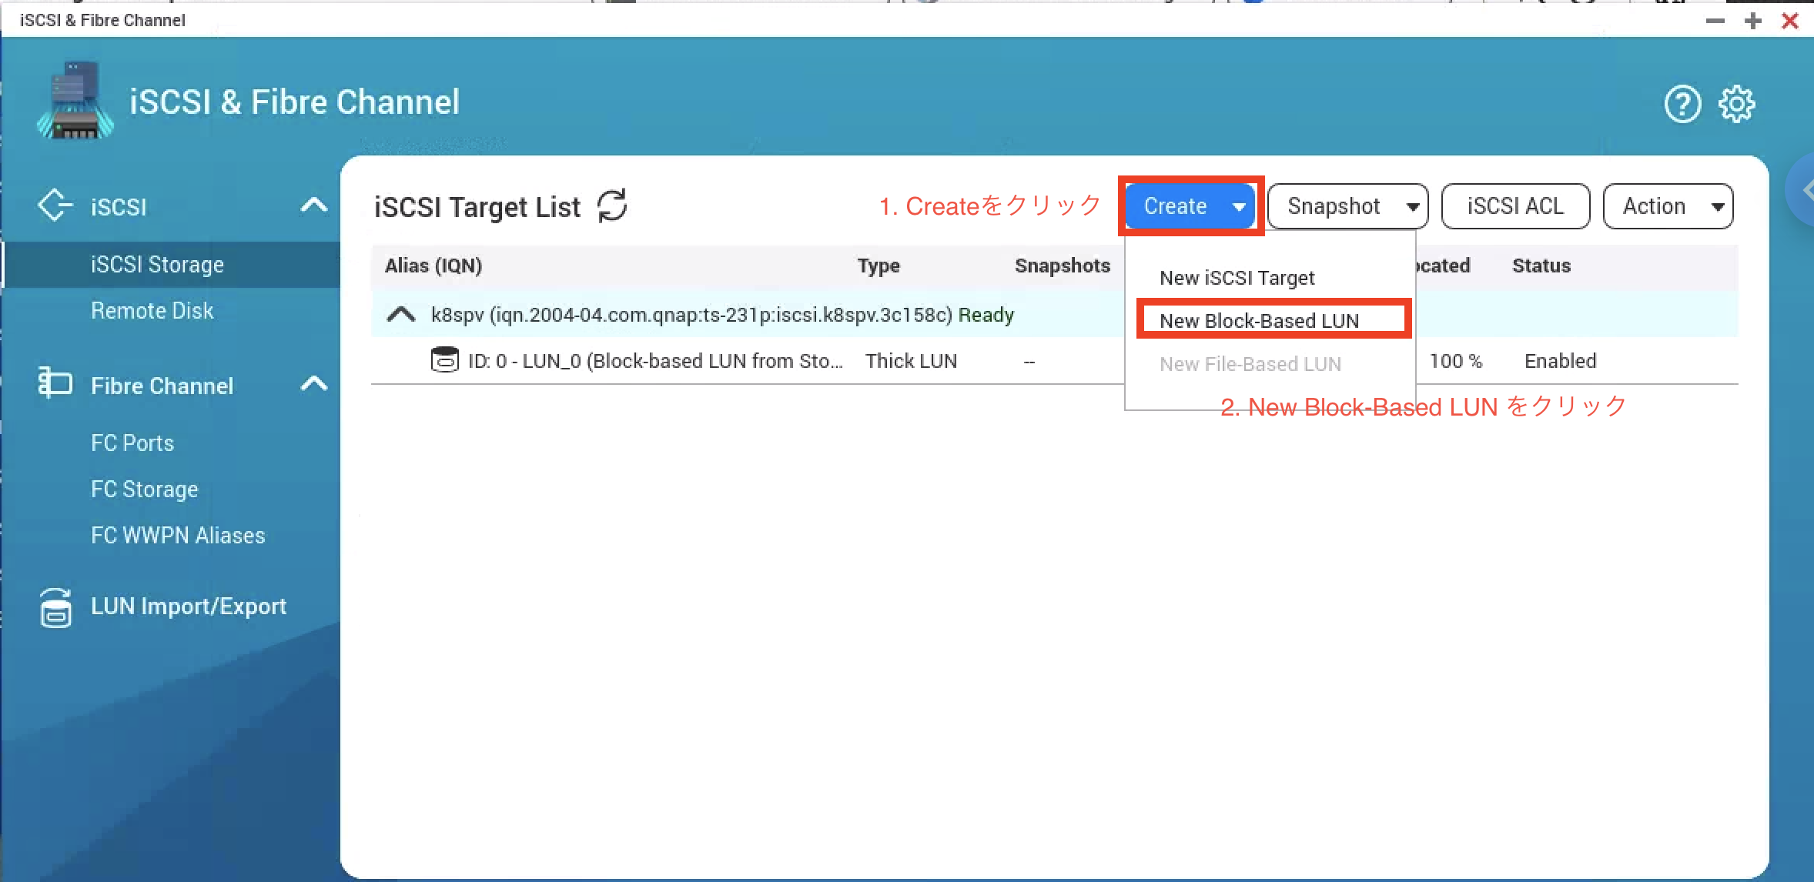Select the k8spv target IQN text
The image size is (1814, 882).
click(691, 315)
